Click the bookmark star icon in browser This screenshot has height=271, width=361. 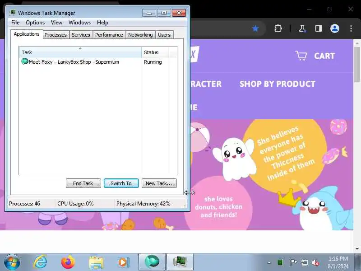[x=255, y=28]
